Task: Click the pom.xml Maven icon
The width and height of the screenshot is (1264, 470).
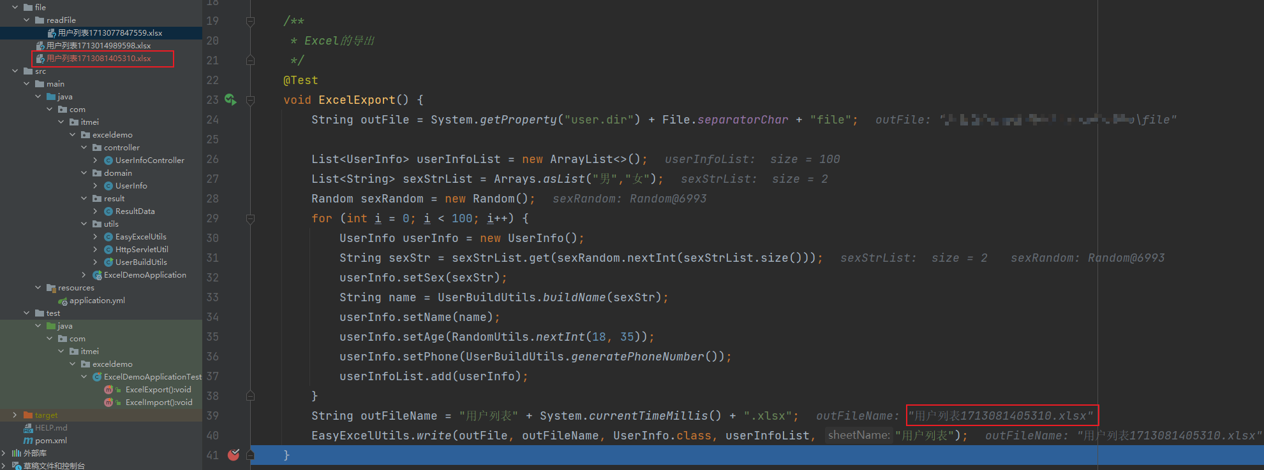Action: [28, 441]
